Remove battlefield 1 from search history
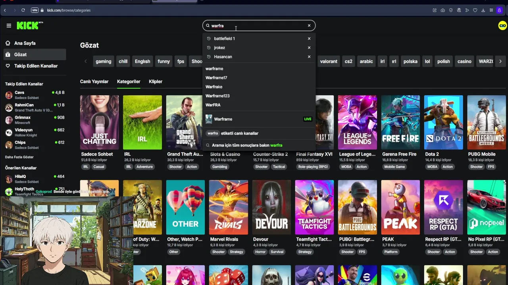This screenshot has width=508, height=285. (309, 38)
